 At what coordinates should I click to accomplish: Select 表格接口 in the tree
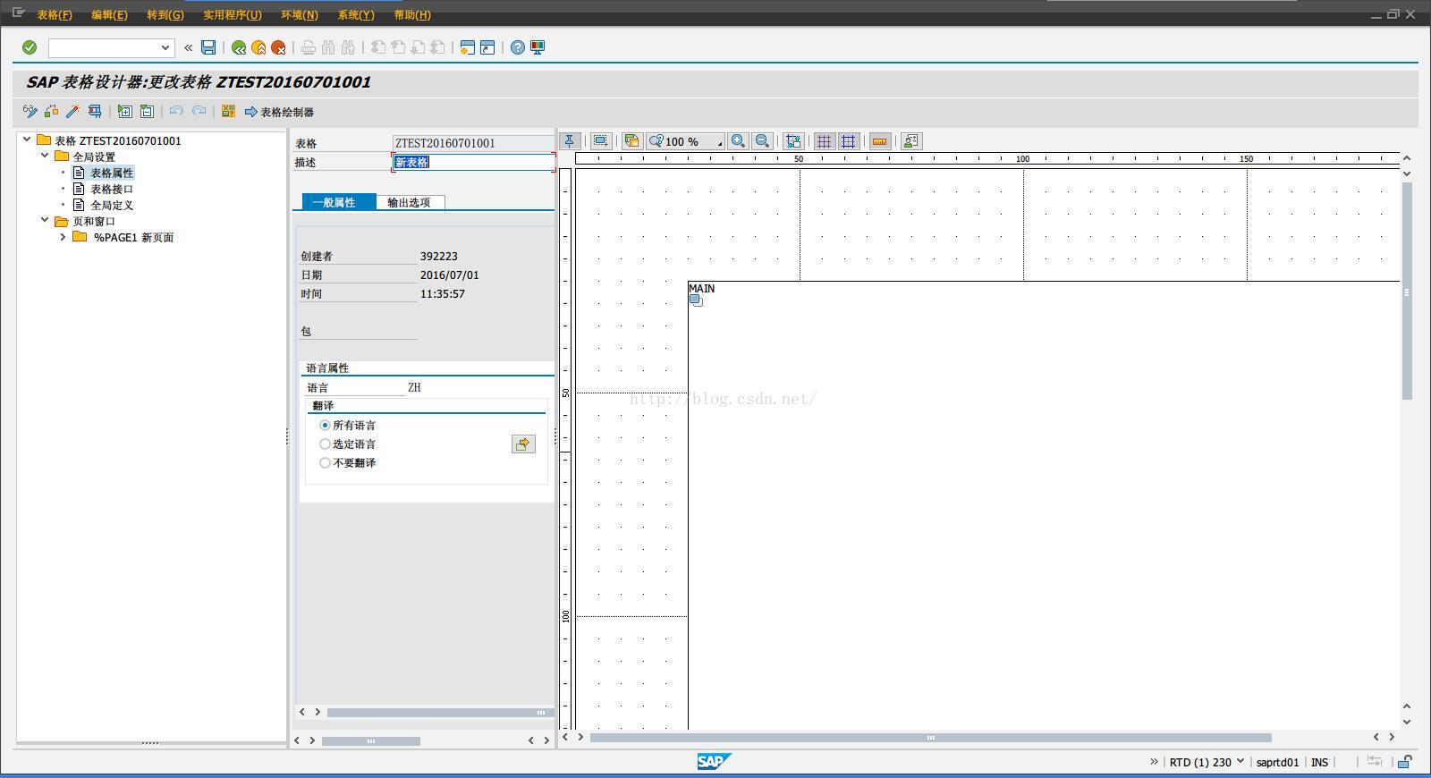pyautogui.click(x=112, y=189)
